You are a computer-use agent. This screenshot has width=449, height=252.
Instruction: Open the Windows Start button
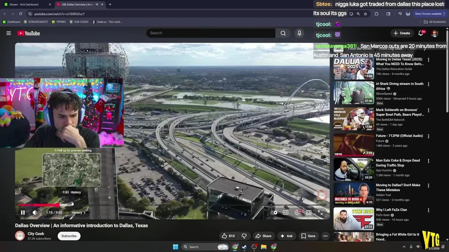point(175,247)
